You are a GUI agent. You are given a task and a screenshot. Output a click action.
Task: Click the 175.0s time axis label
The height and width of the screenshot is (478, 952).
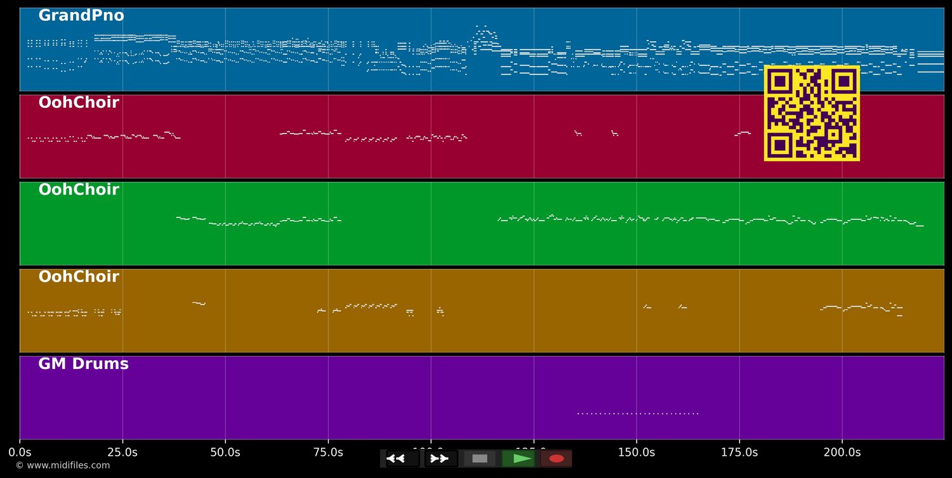tap(739, 453)
